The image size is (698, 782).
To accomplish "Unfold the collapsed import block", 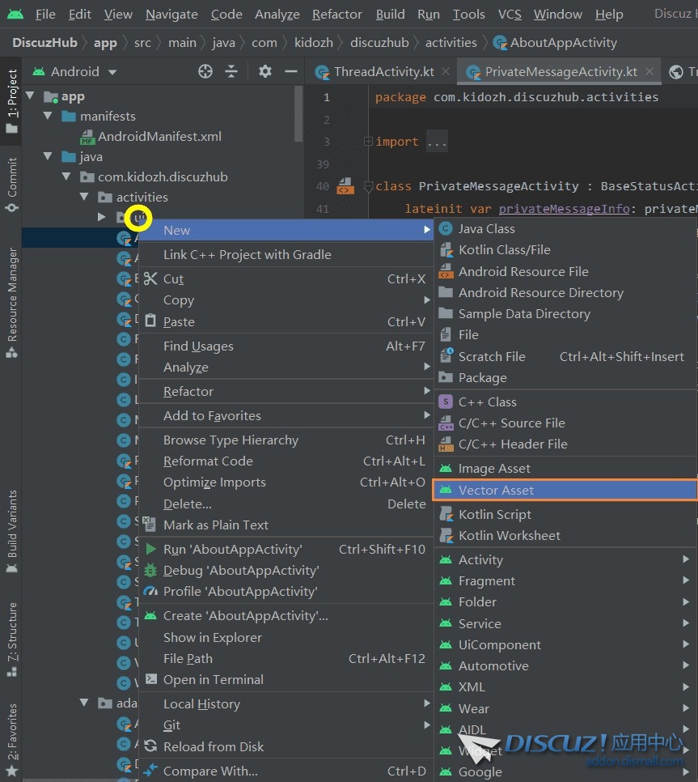I will click(369, 142).
